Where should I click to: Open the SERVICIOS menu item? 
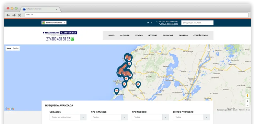tap(168, 35)
